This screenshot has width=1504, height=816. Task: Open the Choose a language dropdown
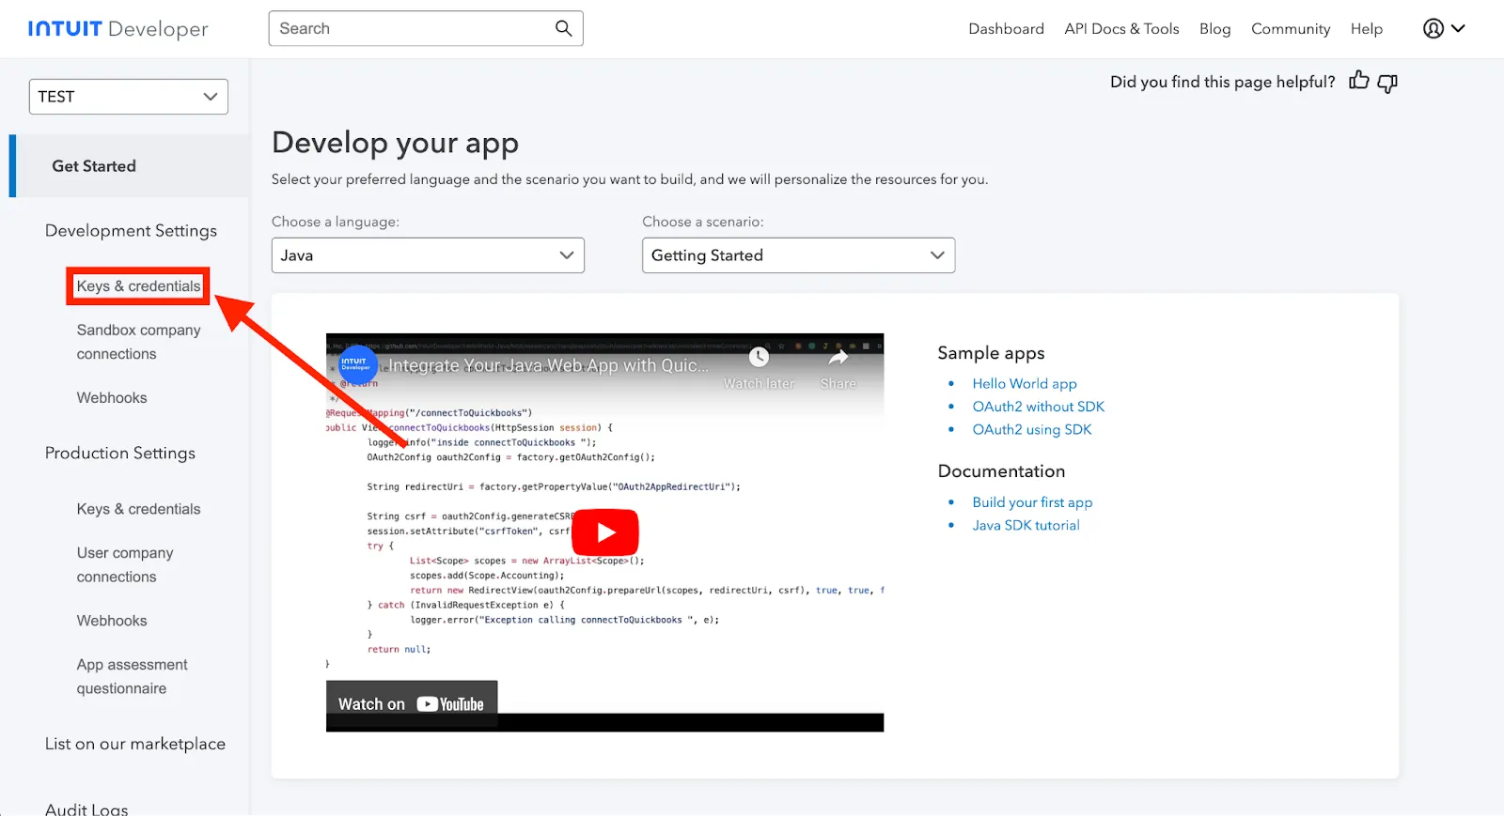428,255
